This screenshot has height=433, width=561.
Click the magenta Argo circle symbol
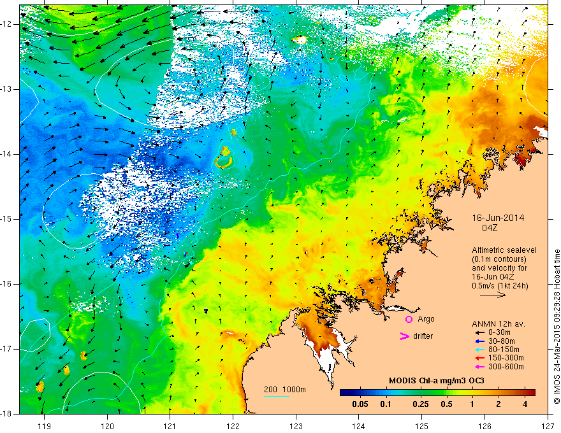tap(409, 319)
